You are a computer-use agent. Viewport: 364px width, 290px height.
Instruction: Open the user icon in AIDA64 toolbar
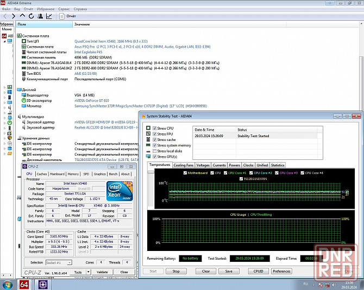point(40,16)
